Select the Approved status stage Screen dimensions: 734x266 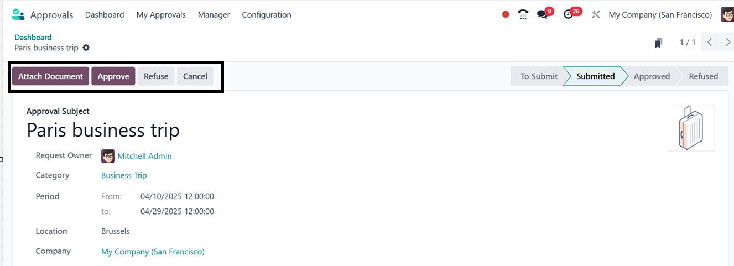[652, 76]
